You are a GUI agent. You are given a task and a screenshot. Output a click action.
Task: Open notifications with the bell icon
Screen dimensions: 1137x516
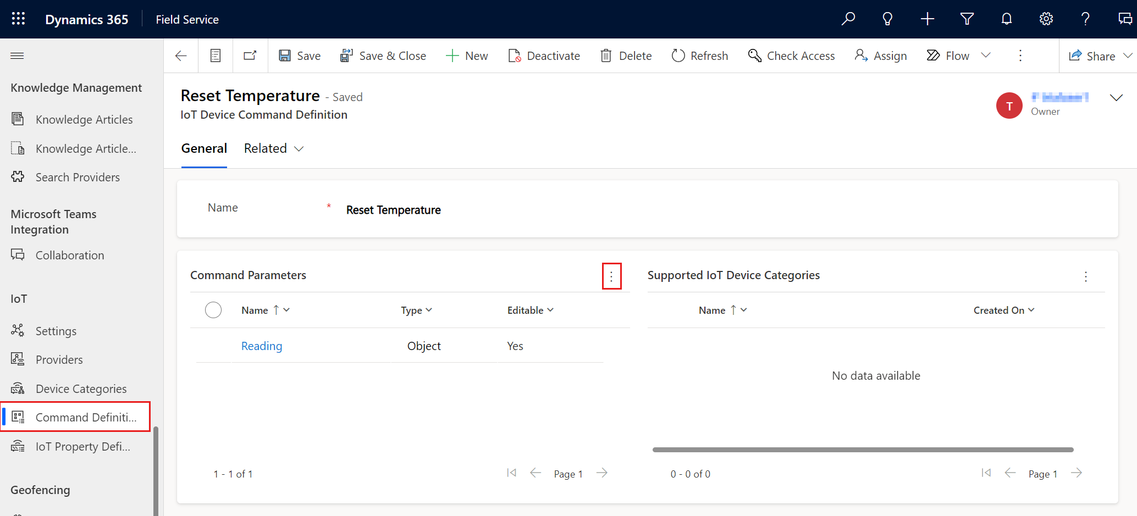1006,18
